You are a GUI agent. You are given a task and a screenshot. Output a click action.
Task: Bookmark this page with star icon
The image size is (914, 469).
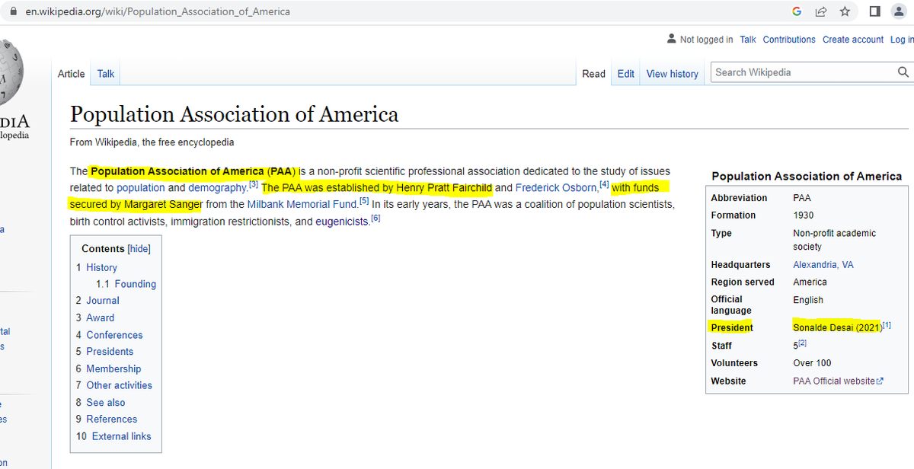pos(845,11)
